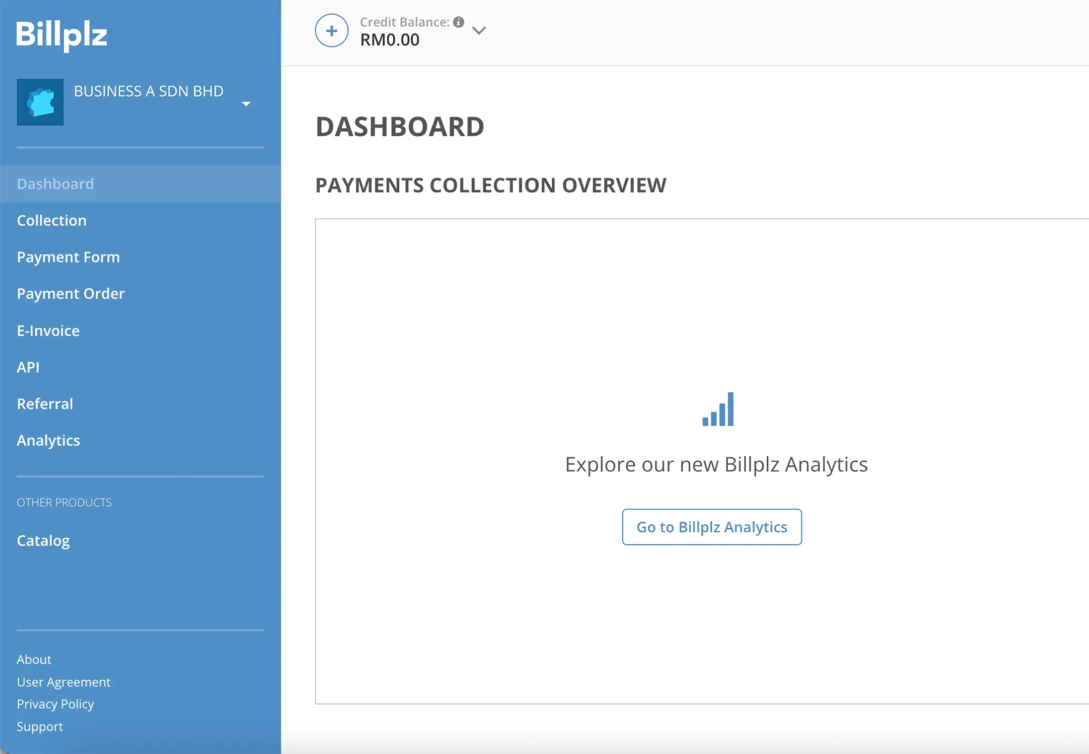Open Analytics from sidebar
Viewport: 1089px width, 754px height.
click(140, 441)
